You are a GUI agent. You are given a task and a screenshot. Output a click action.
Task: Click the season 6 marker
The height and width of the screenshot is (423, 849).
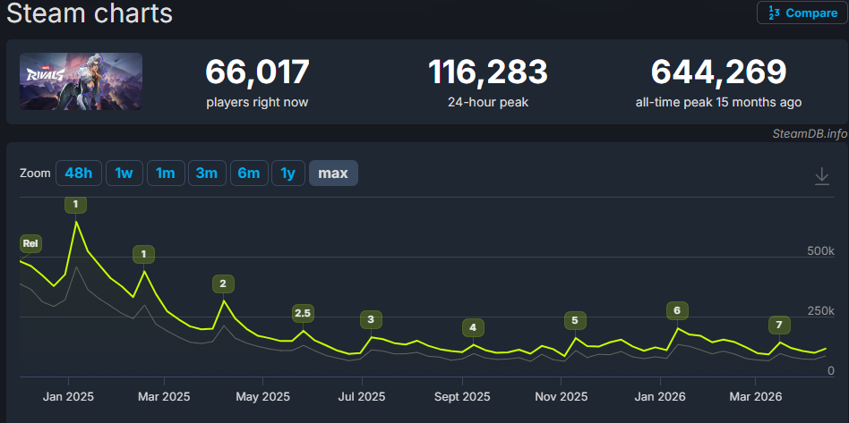click(x=677, y=310)
